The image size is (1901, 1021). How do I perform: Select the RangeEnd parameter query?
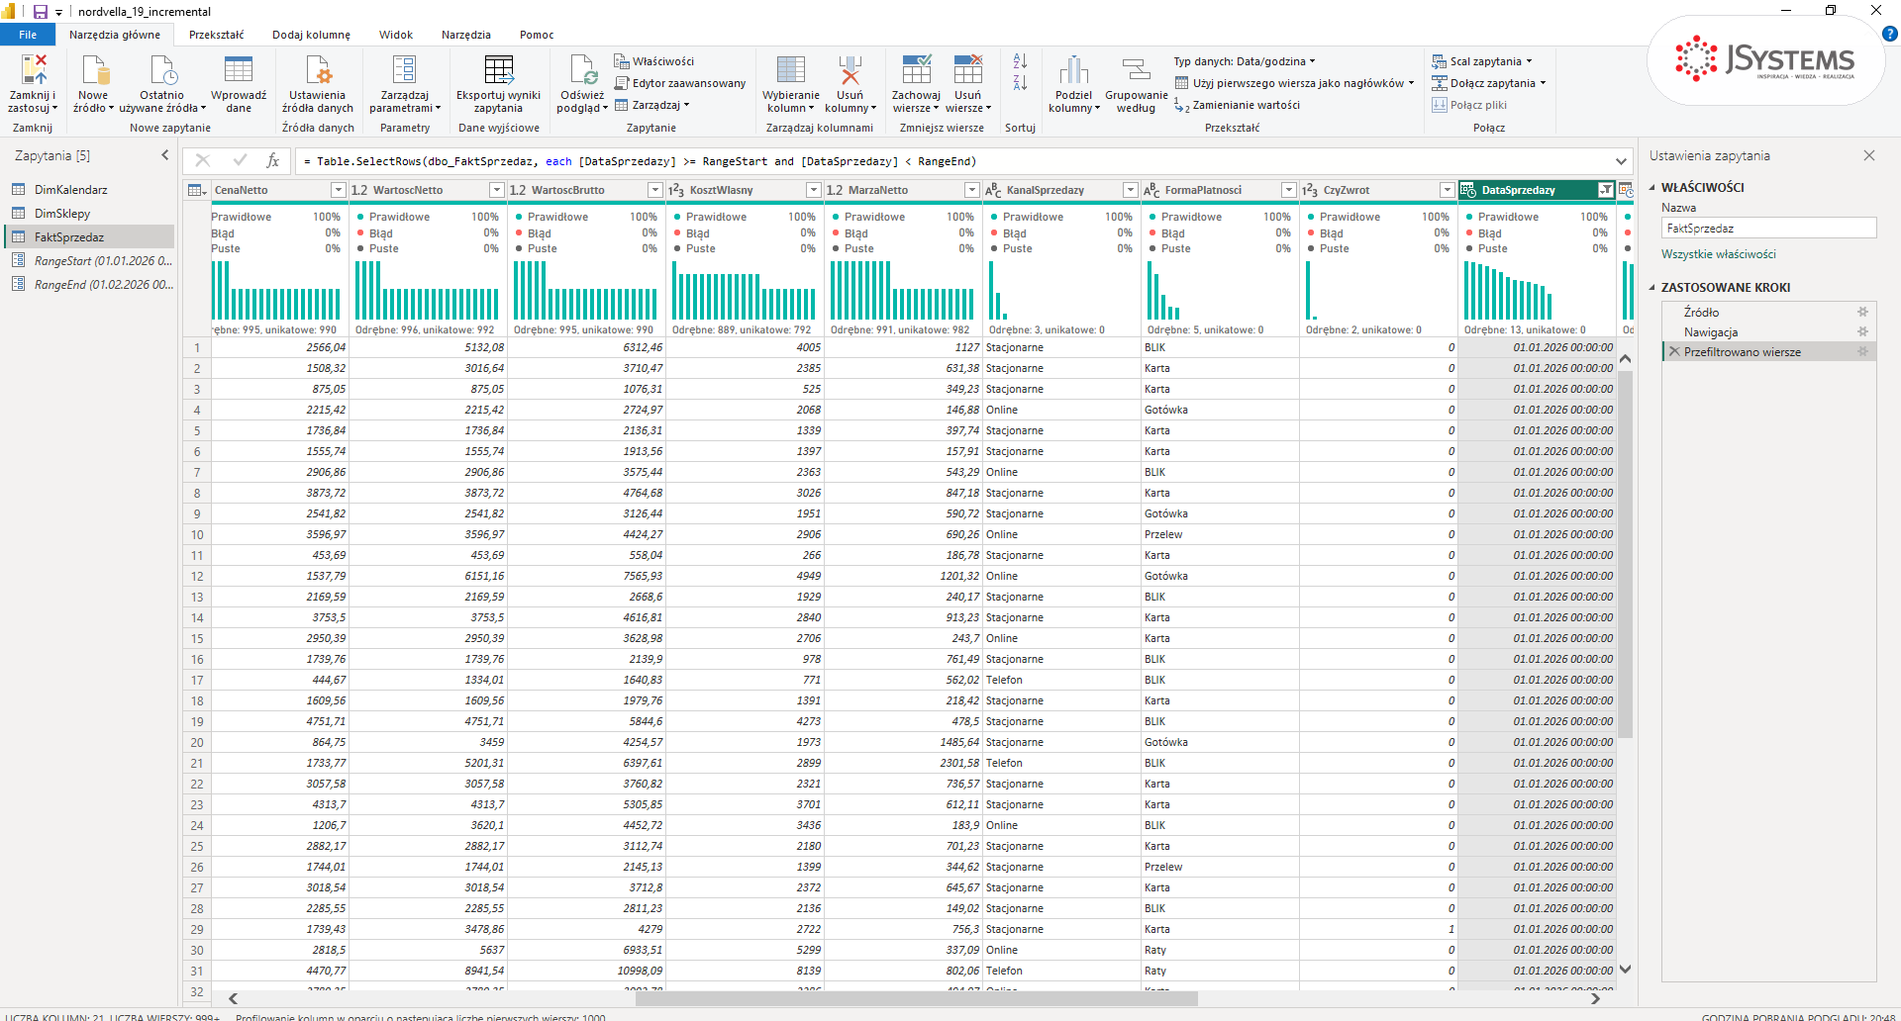coord(89,284)
